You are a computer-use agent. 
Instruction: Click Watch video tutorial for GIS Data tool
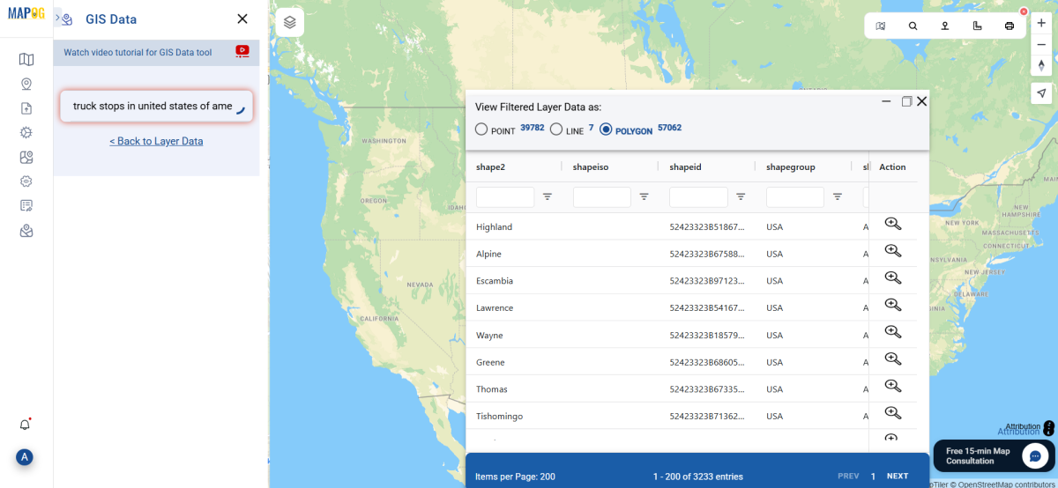coord(138,53)
